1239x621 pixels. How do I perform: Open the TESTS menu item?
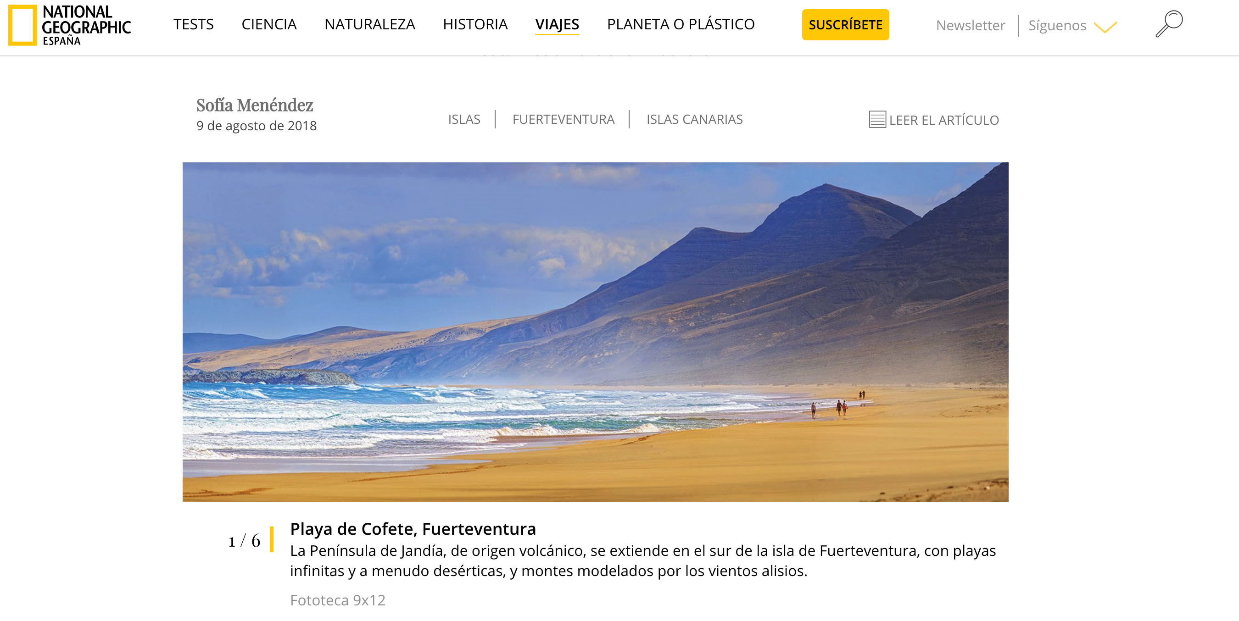[193, 24]
